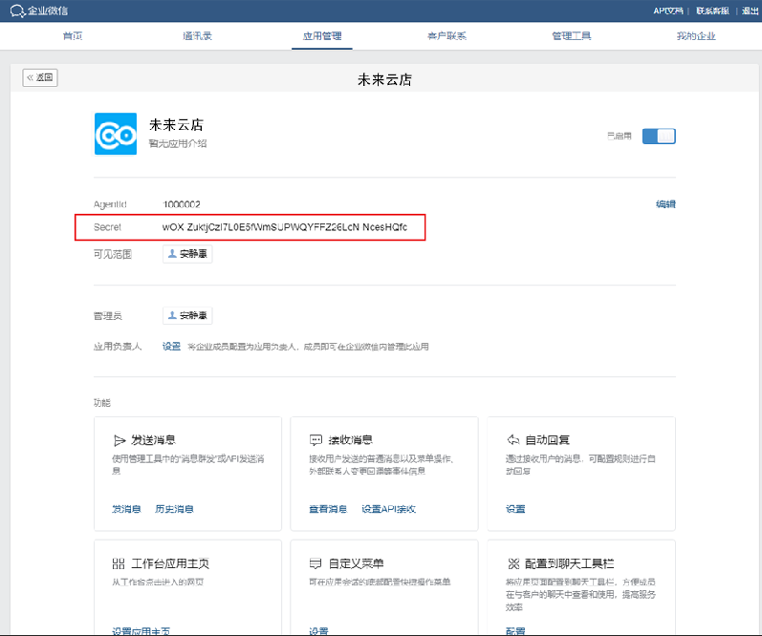Click the AgentId value 1000002
Viewport: 762px width, 636px height.
coord(182,204)
